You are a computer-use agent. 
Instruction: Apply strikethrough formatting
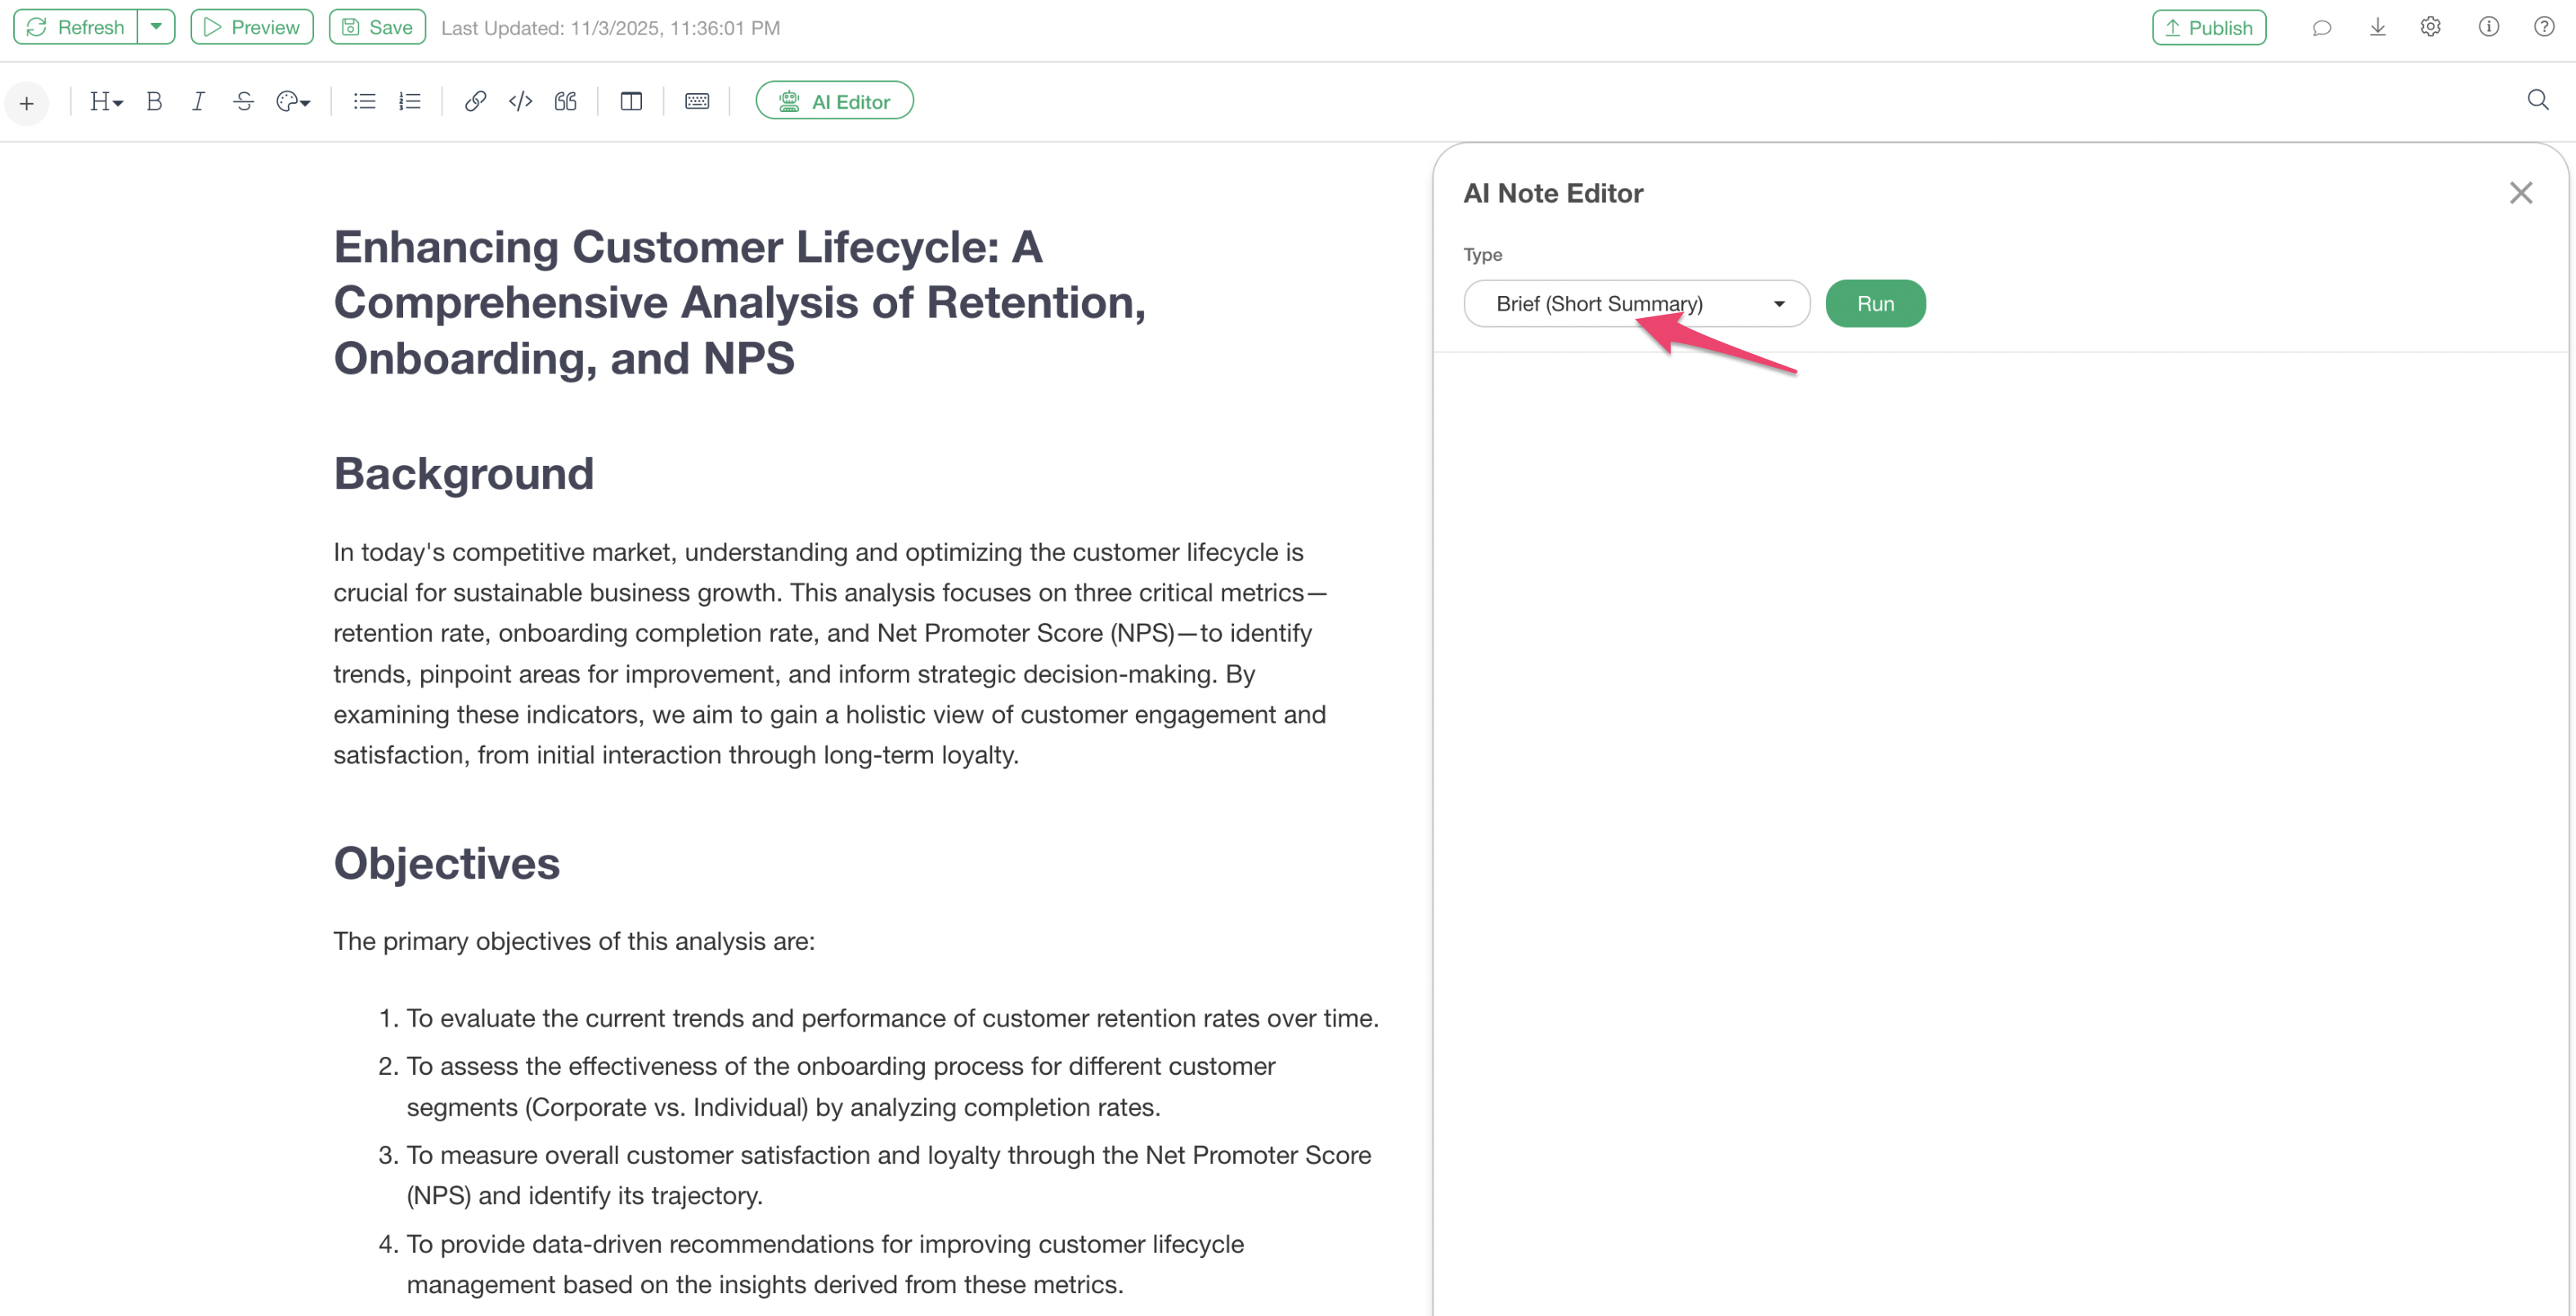coord(243,101)
